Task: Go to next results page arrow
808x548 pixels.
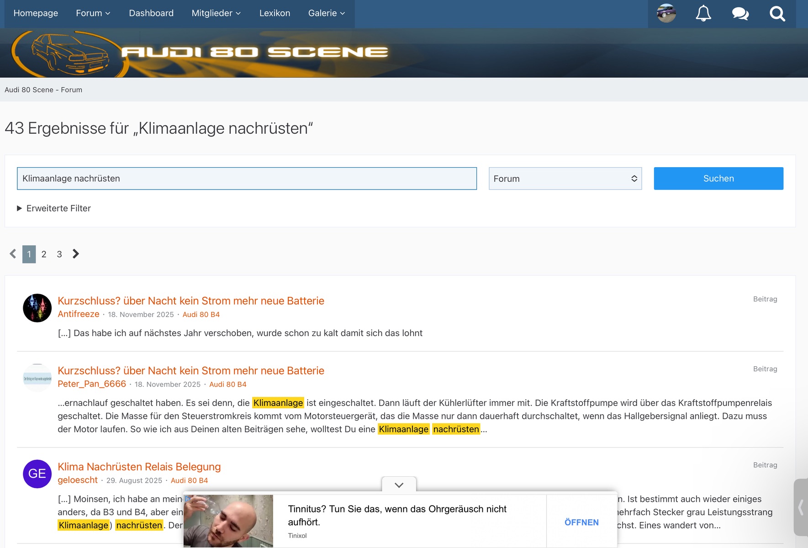Action: pos(76,254)
